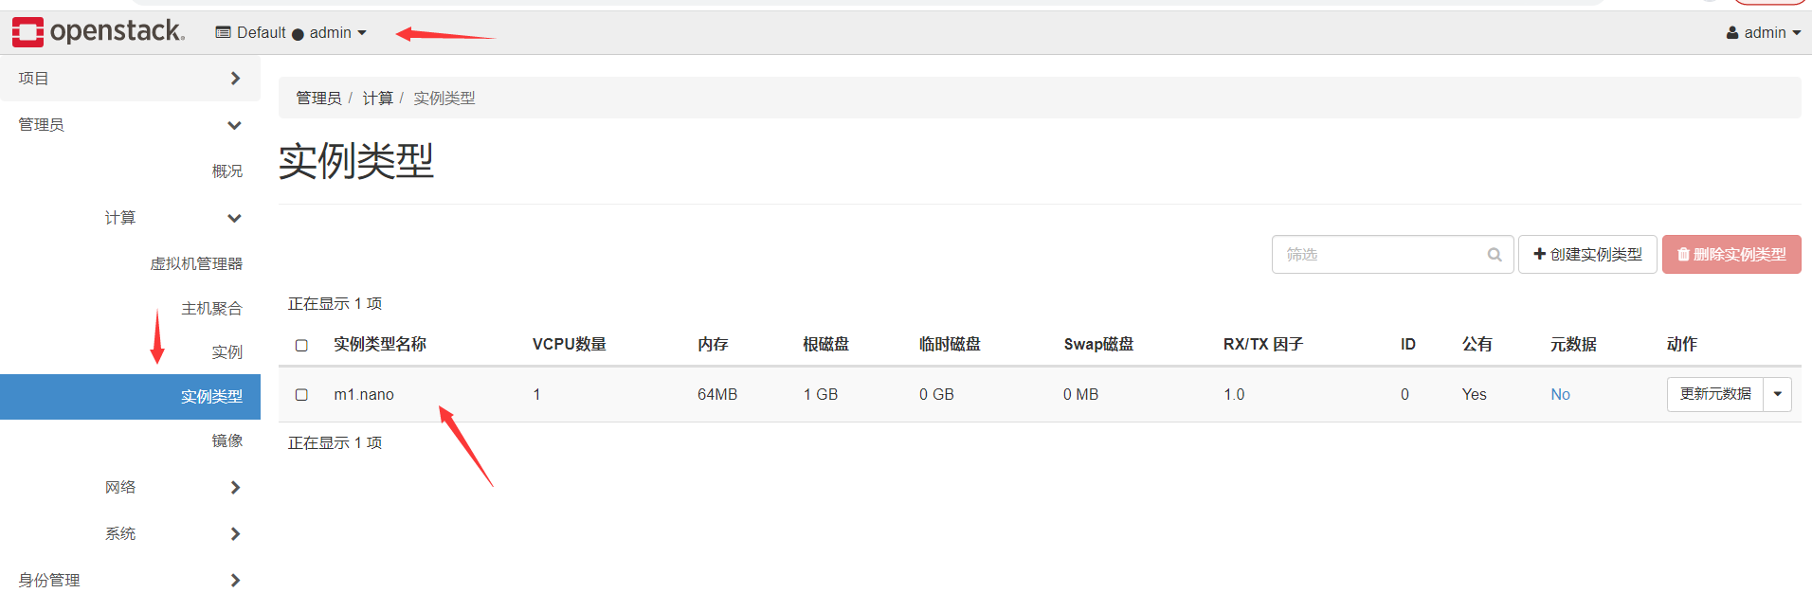Image resolution: width=1812 pixels, height=593 pixels.
Task: Click the Yes public cell
Action: click(1474, 394)
